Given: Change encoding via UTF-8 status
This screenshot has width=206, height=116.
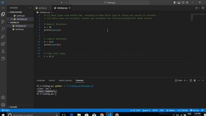Looking at the screenshot, I should (x=155, y=110).
